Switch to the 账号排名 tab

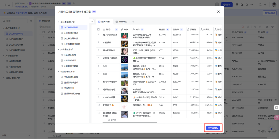(121, 22)
